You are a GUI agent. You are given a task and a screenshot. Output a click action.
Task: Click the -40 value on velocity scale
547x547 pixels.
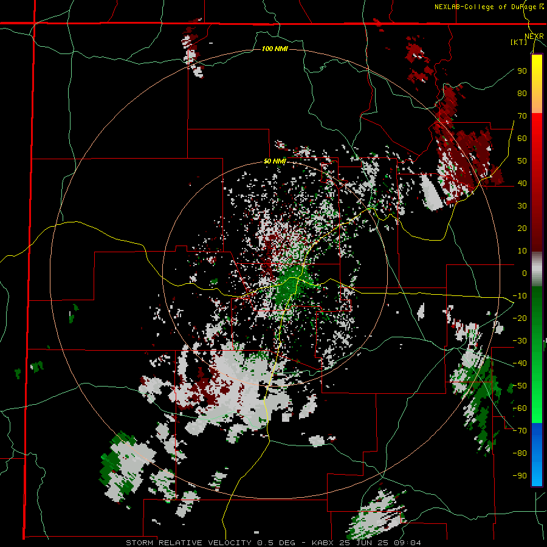(520, 363)
